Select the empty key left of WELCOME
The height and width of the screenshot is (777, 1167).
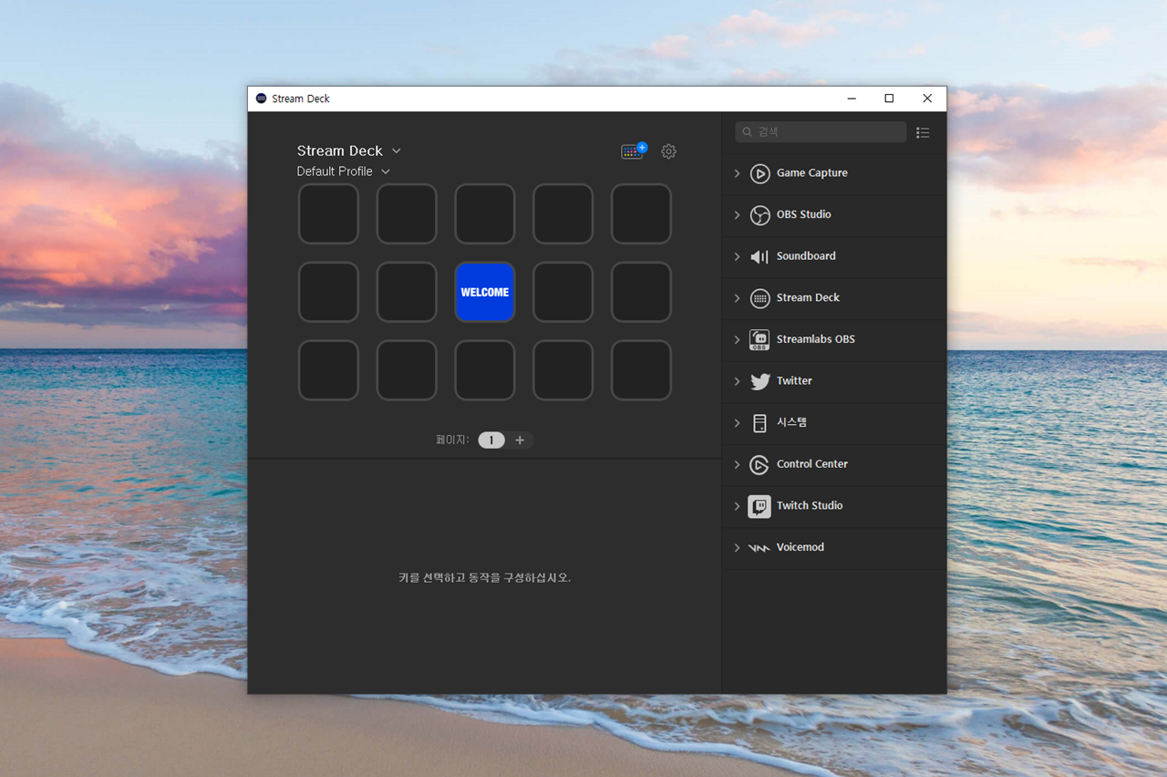407,293
